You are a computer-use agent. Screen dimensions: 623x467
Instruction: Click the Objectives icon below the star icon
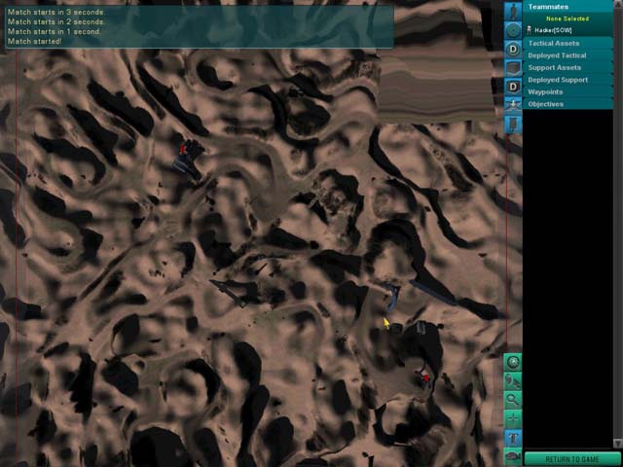coord(513,124)
